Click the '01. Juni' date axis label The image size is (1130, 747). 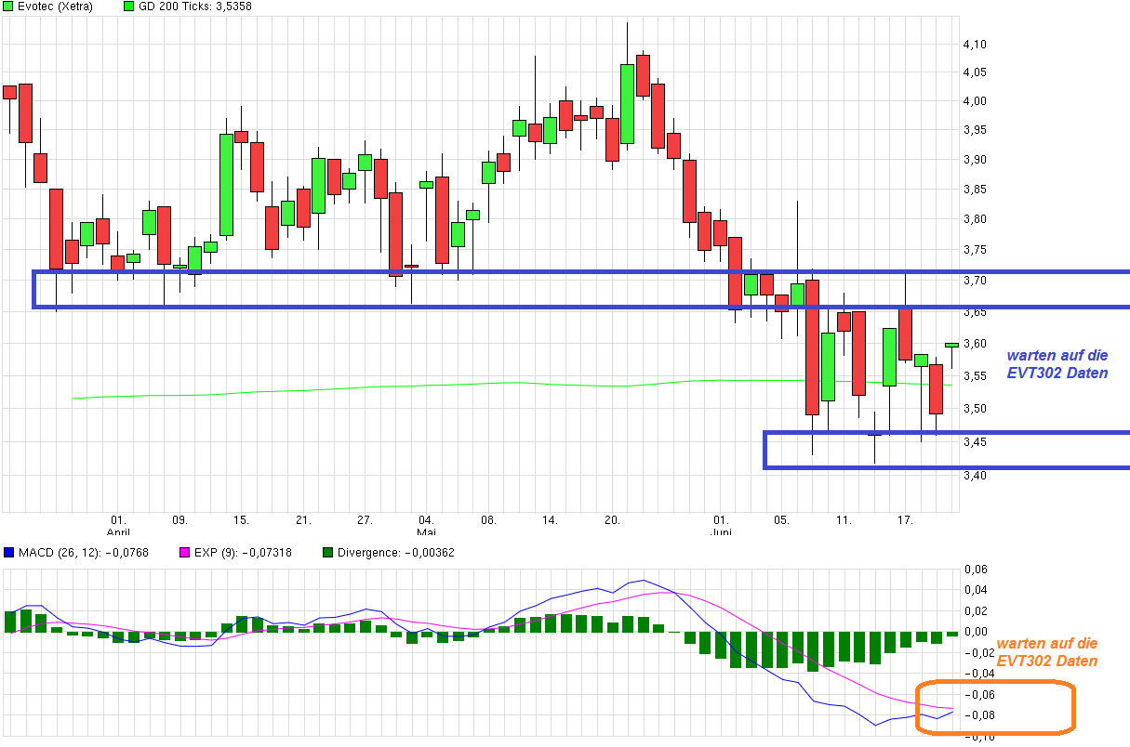tap(720, 527)
